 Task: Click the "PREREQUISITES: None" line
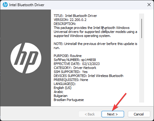coord(71,80)
